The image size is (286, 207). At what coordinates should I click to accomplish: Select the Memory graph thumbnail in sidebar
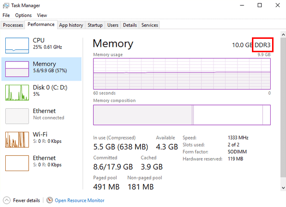coord(17,69)
